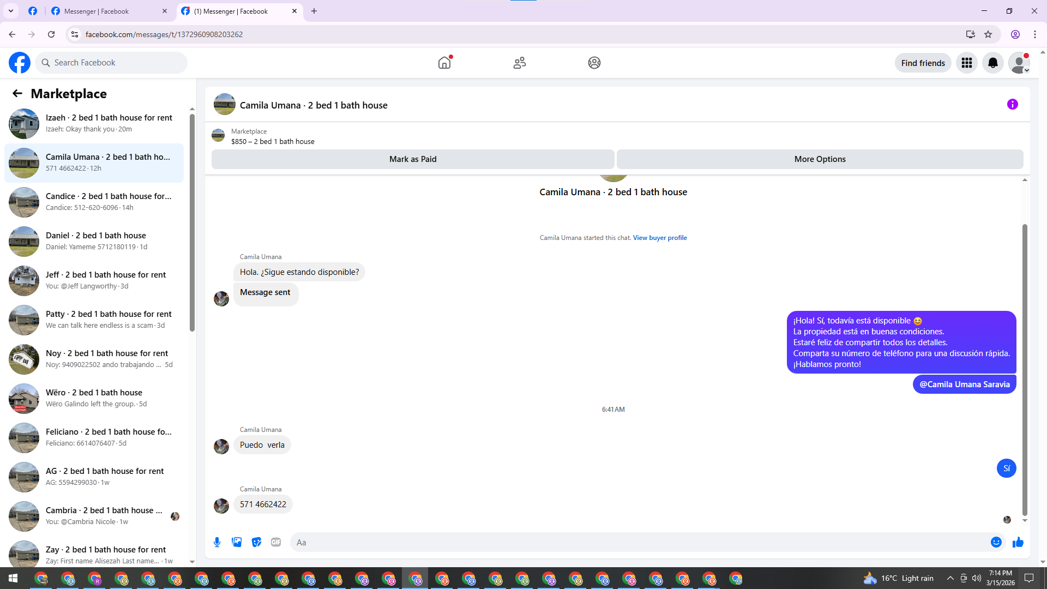Click the 'Puedo verla' message
Viewport: 1047px width, 589px height.
coord(262,445)
